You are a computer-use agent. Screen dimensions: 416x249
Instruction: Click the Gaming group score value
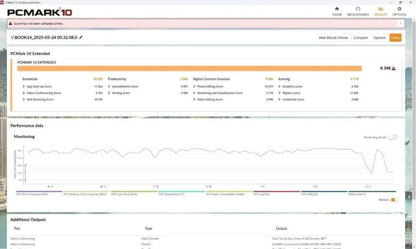tap(354, 79)
